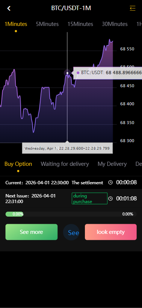Click the BTC/USDT-1M title
The image size is (142, 308).
tap(71, 8)
